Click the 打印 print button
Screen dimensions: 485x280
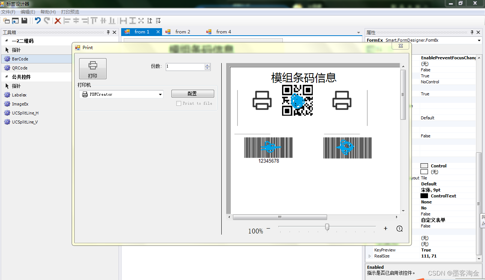tap(93, 69)
